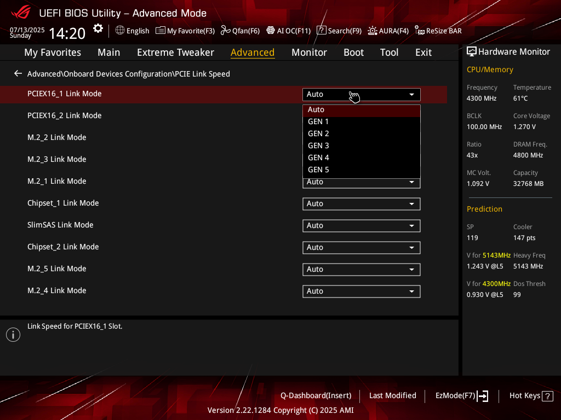
Task: Click the breadcrumb path PCIE Link Speed
Action: click(x=203, y=74)
